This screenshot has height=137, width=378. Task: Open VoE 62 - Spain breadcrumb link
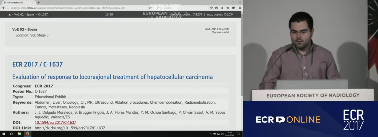pyautogui.click(x=24, y=14)
